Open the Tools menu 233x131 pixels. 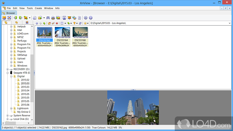(x=30, y=8)
